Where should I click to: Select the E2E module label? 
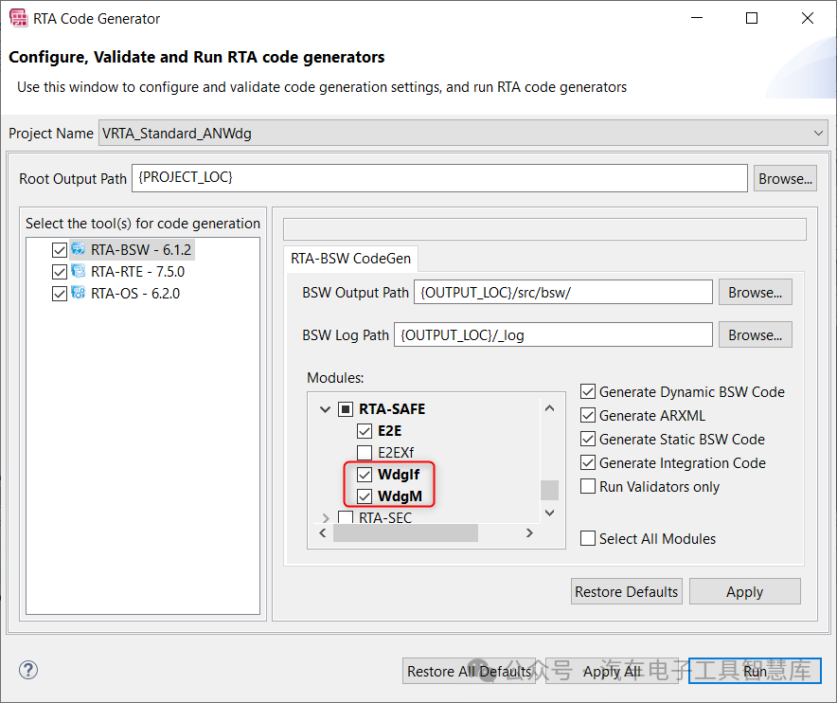point(390,431)
